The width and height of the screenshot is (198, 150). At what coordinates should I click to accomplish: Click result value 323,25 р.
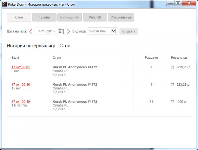pyautogui.click(x=183, y=84)
